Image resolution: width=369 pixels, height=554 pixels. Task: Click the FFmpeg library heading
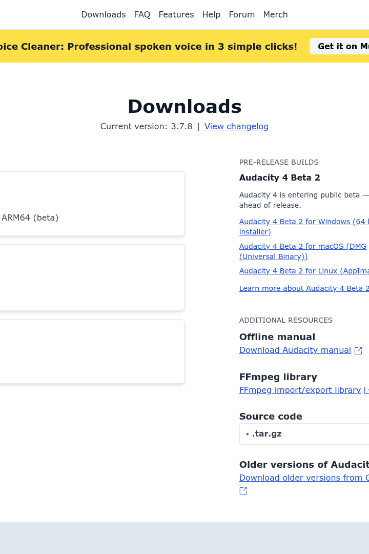278,377
